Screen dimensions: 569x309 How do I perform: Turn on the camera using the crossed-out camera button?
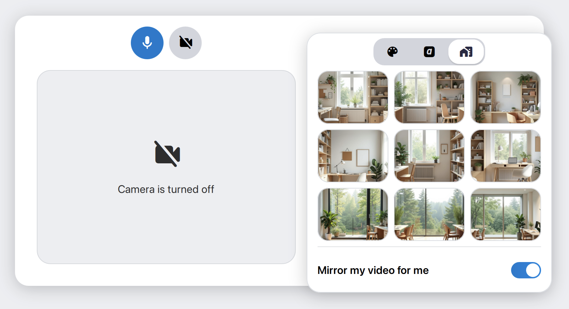185,43
